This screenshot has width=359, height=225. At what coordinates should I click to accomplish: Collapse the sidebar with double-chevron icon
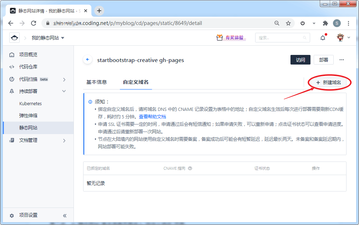[65, 215]
